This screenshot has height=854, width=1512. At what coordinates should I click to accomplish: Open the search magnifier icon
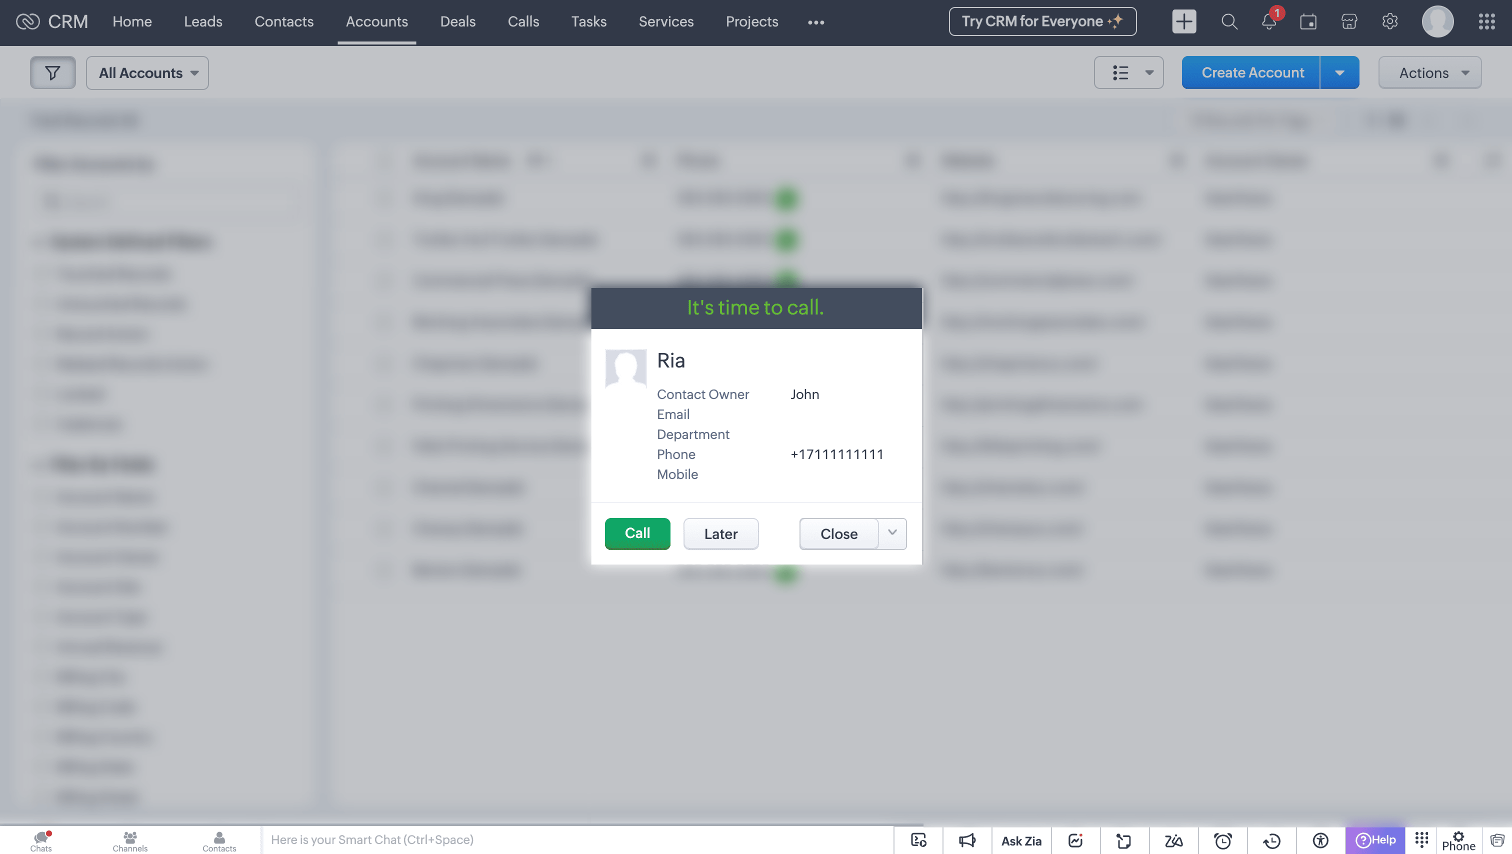(1229, 21)
